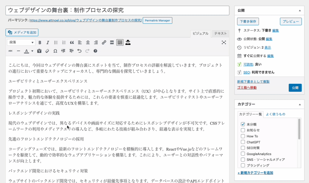Click the blue 公開 publish button
Image resolution: width=309 pixels, height=183 pixels.
(x=295, y=88)
